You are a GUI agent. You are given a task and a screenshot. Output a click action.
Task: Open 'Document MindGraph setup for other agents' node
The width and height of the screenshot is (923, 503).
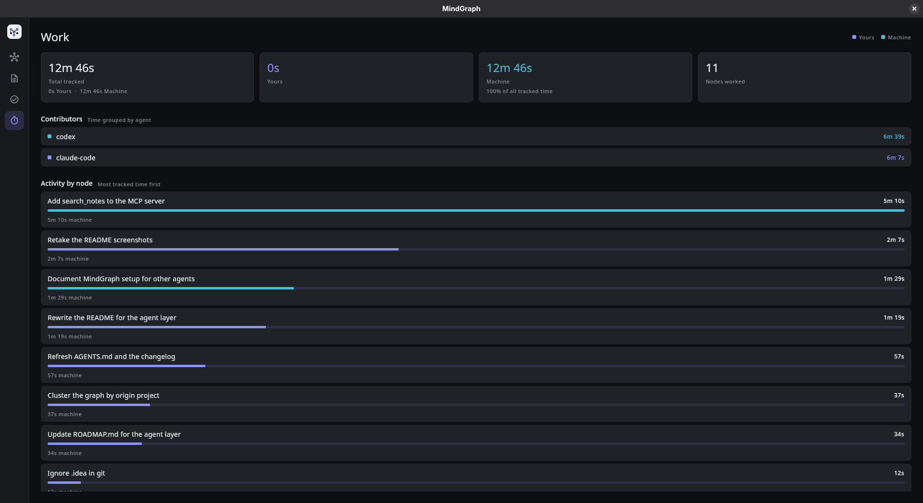(476, 287)
